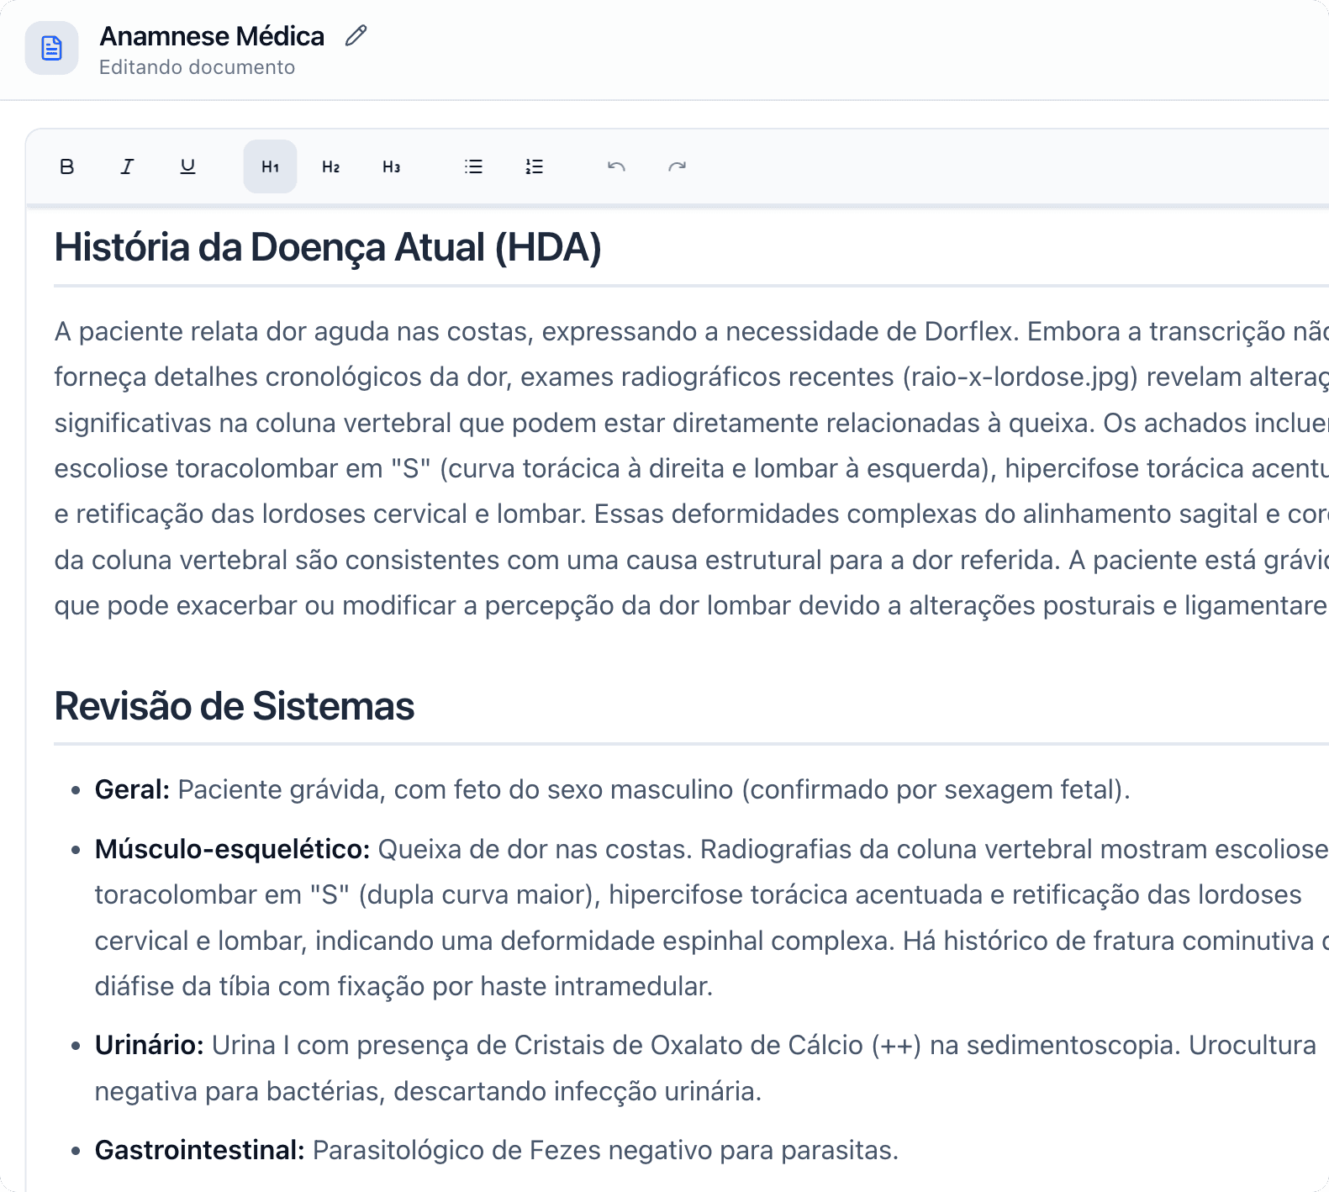Toggle underline formatting

[187, 166]
